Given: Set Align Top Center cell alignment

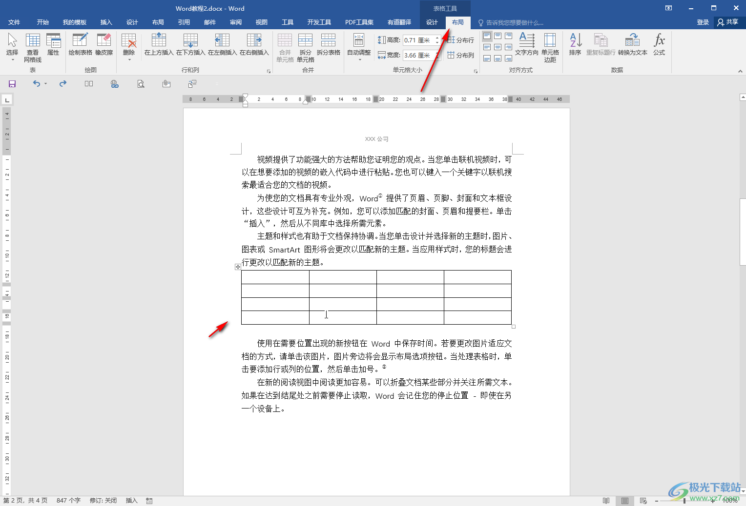Looking at the screenshot, I should pos(497,36).
